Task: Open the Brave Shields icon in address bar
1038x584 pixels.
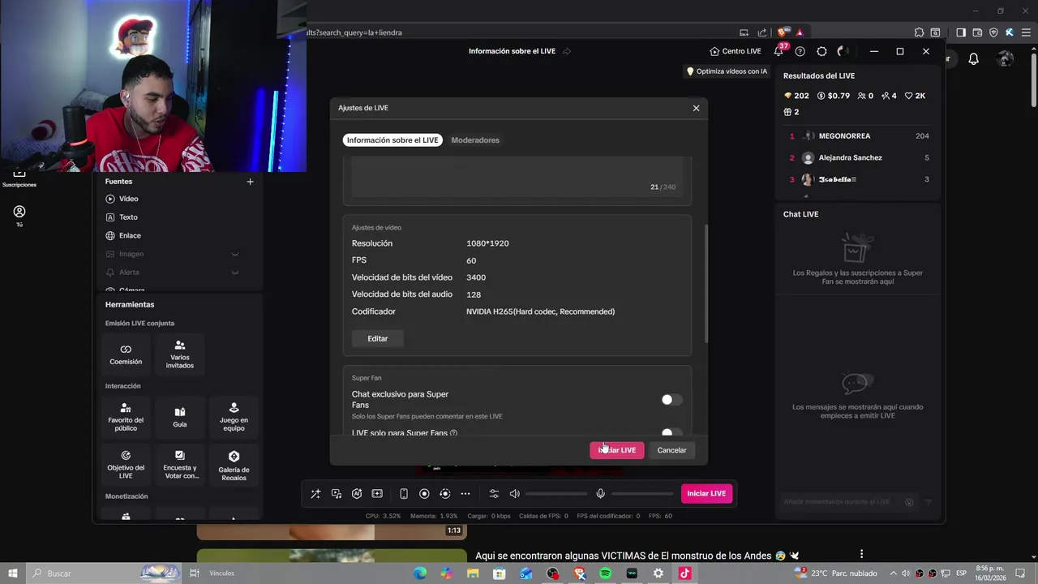Action: (782, 32)
